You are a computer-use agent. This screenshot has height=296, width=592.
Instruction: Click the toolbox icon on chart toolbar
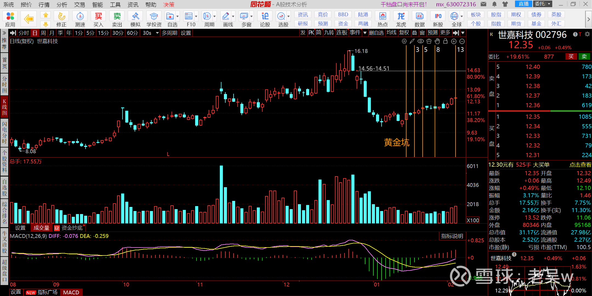[429, 41]
